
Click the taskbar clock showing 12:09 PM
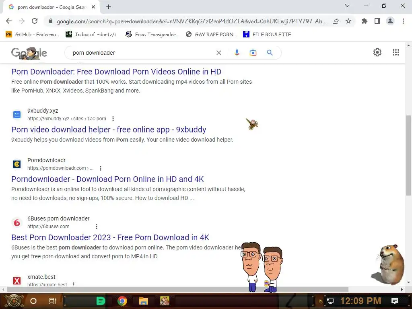(360, 301)
